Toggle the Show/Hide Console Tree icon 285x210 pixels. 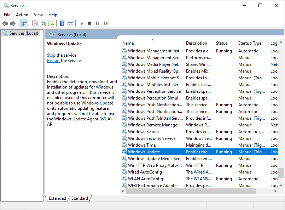24,23
